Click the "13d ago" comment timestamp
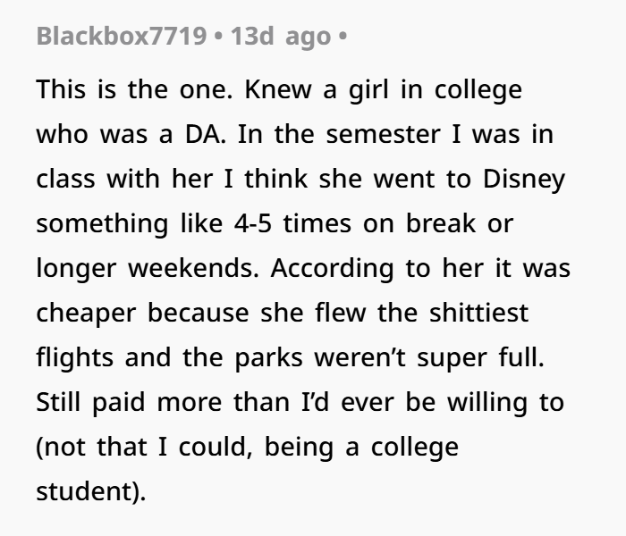 tap(280, 39)
